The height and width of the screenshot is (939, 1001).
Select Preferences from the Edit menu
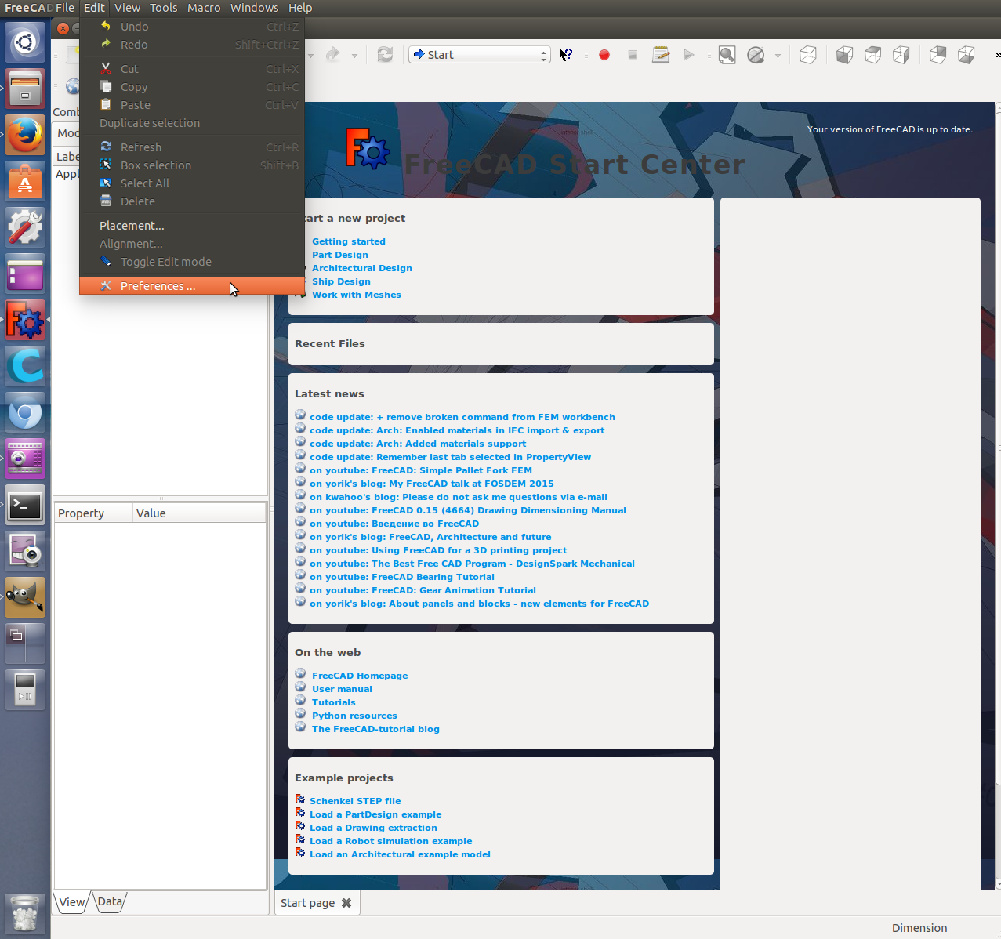coord(158,286)
